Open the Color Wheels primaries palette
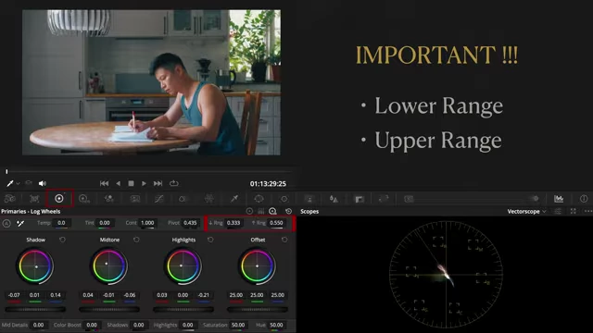This screenshot has width=593, height=333. (x=59, y=199)
